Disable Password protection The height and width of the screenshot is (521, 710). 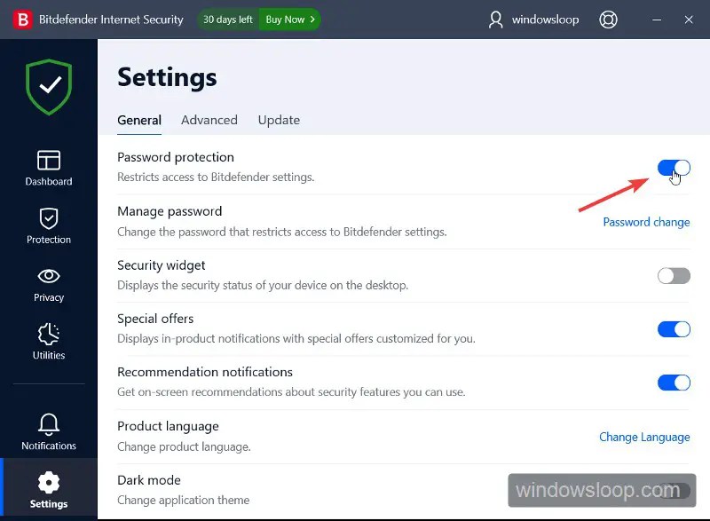[674, 168]
